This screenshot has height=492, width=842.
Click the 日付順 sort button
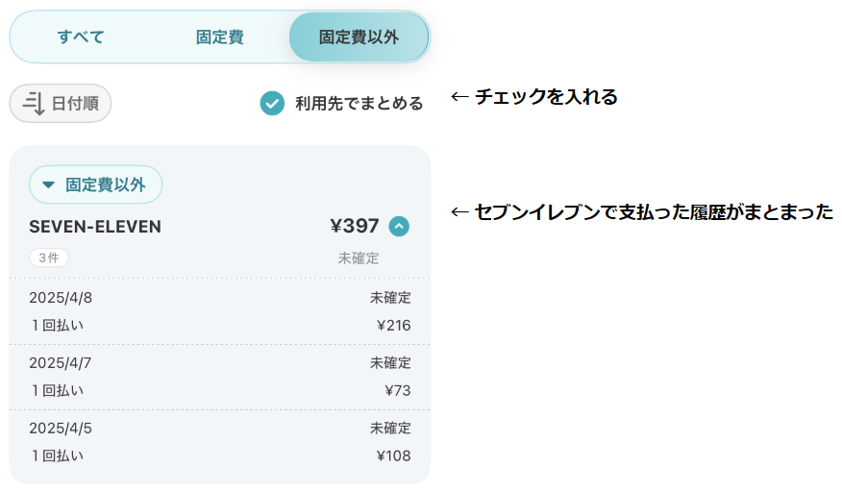point(61,103)
